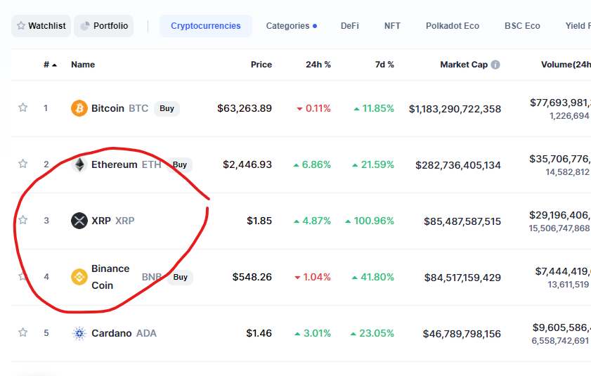Click the Binance Coin logo icon
The width and height of the screenshot is (591, 376).
click(x=79, y=277)
